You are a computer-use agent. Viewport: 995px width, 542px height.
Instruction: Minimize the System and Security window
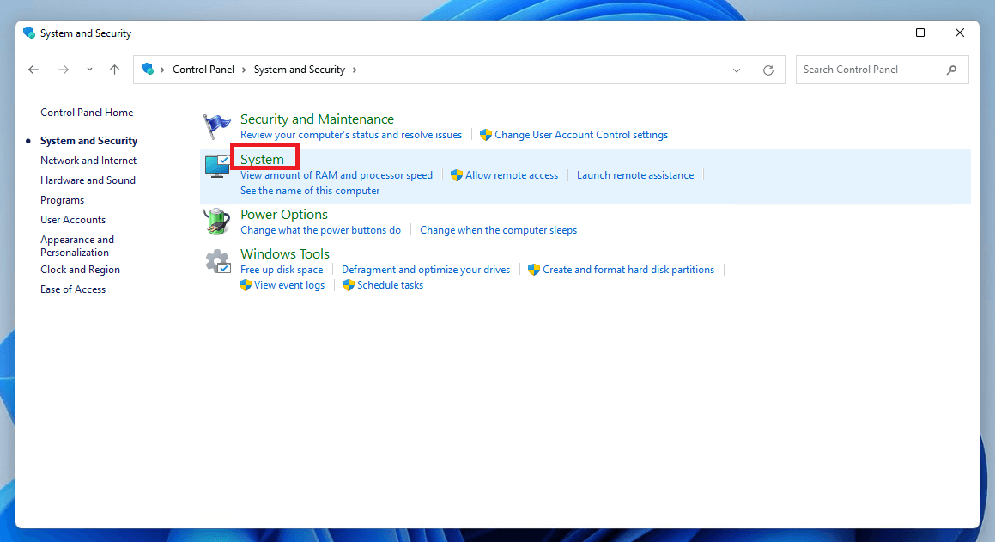click(882, 33)
